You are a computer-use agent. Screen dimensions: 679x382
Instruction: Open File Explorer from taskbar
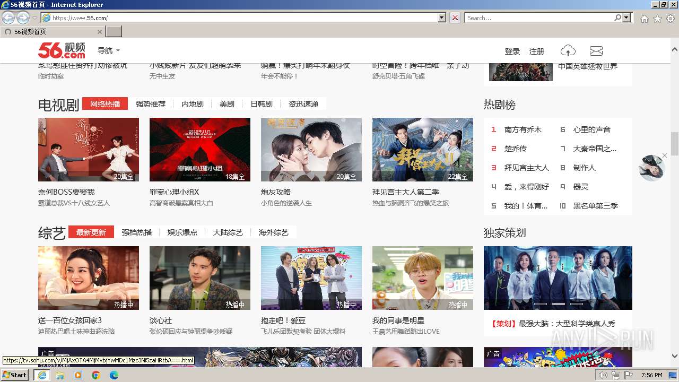pos(60,375)
